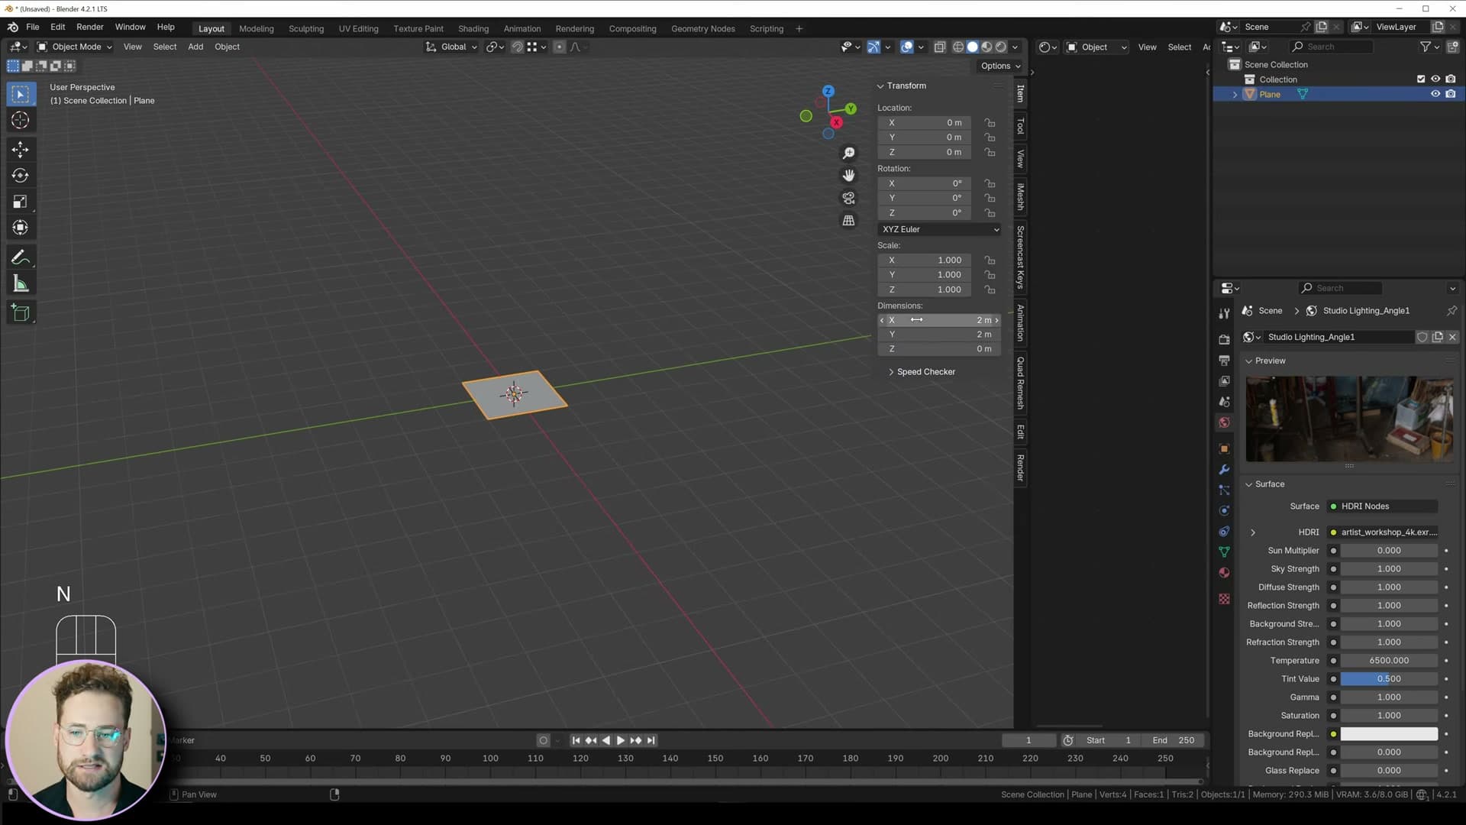Image resolution: width=1466 pixels, height=825 pixels.
Task: Switch to the Modeling workspace tab
Action: coord(257,29)
